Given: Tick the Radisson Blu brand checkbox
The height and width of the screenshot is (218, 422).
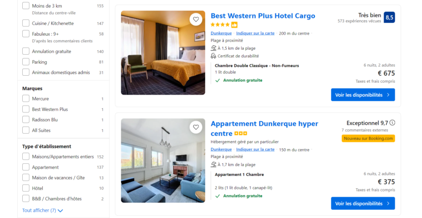Looking at the screenshot, I should pos(26,120).
